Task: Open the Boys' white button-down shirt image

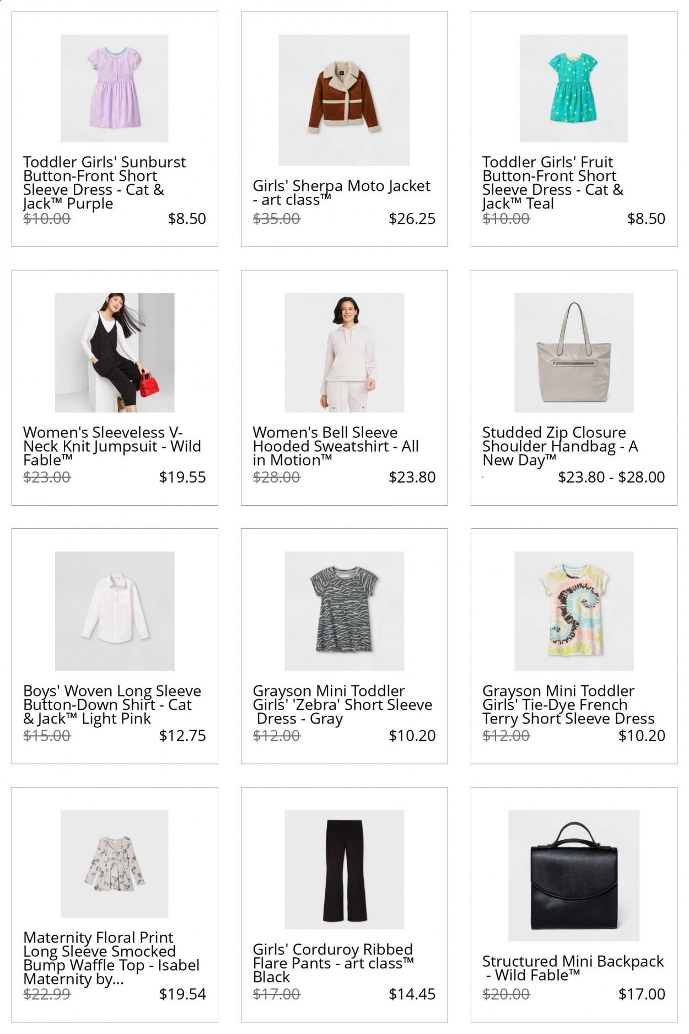Action: 115,611
